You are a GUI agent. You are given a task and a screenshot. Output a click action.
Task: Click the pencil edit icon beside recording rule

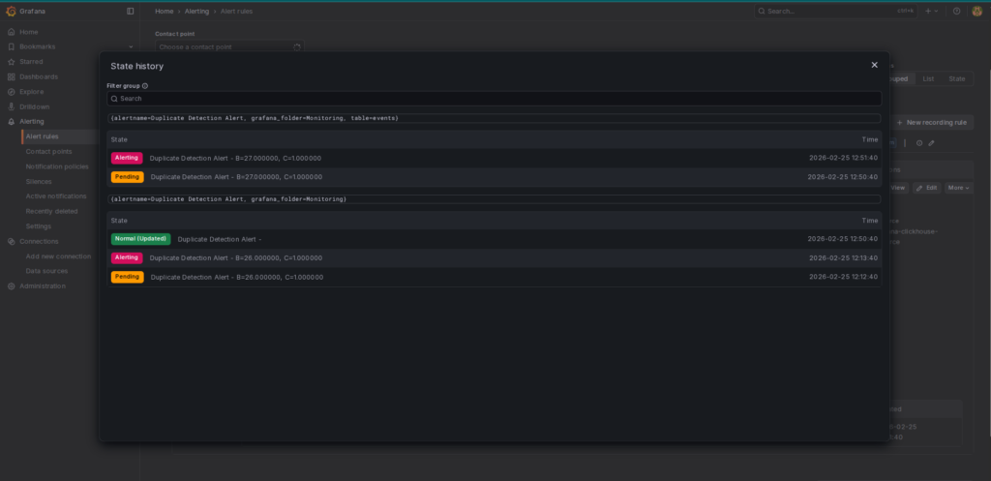(931, 143)
